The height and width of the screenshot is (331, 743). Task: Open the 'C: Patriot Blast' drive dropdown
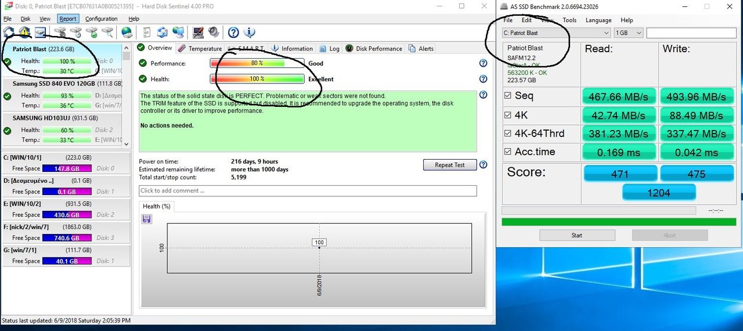[x=556, y=33]
